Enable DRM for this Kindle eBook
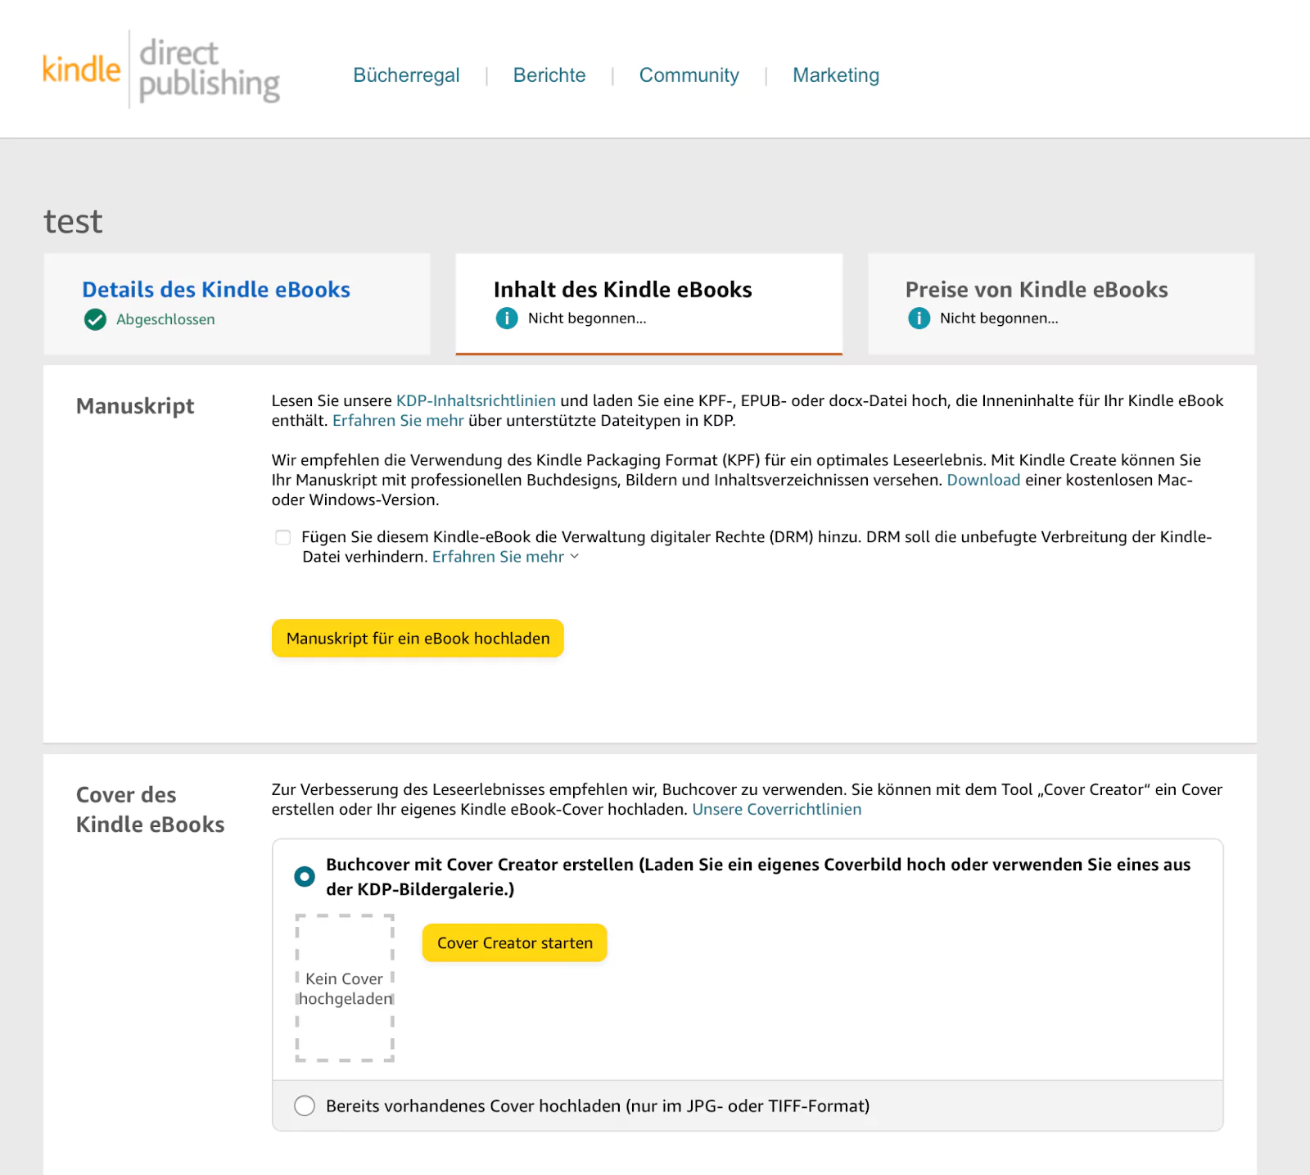The width and height of the screenshot is (1310, 1175). (282, 537)
